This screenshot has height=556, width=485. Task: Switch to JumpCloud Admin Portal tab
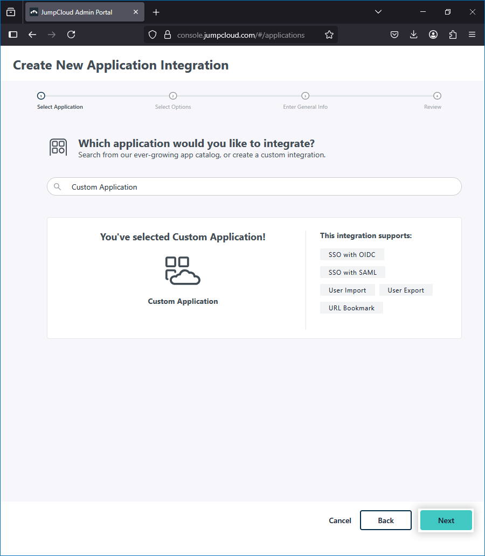pyautogui.click(x=80, y=12)
